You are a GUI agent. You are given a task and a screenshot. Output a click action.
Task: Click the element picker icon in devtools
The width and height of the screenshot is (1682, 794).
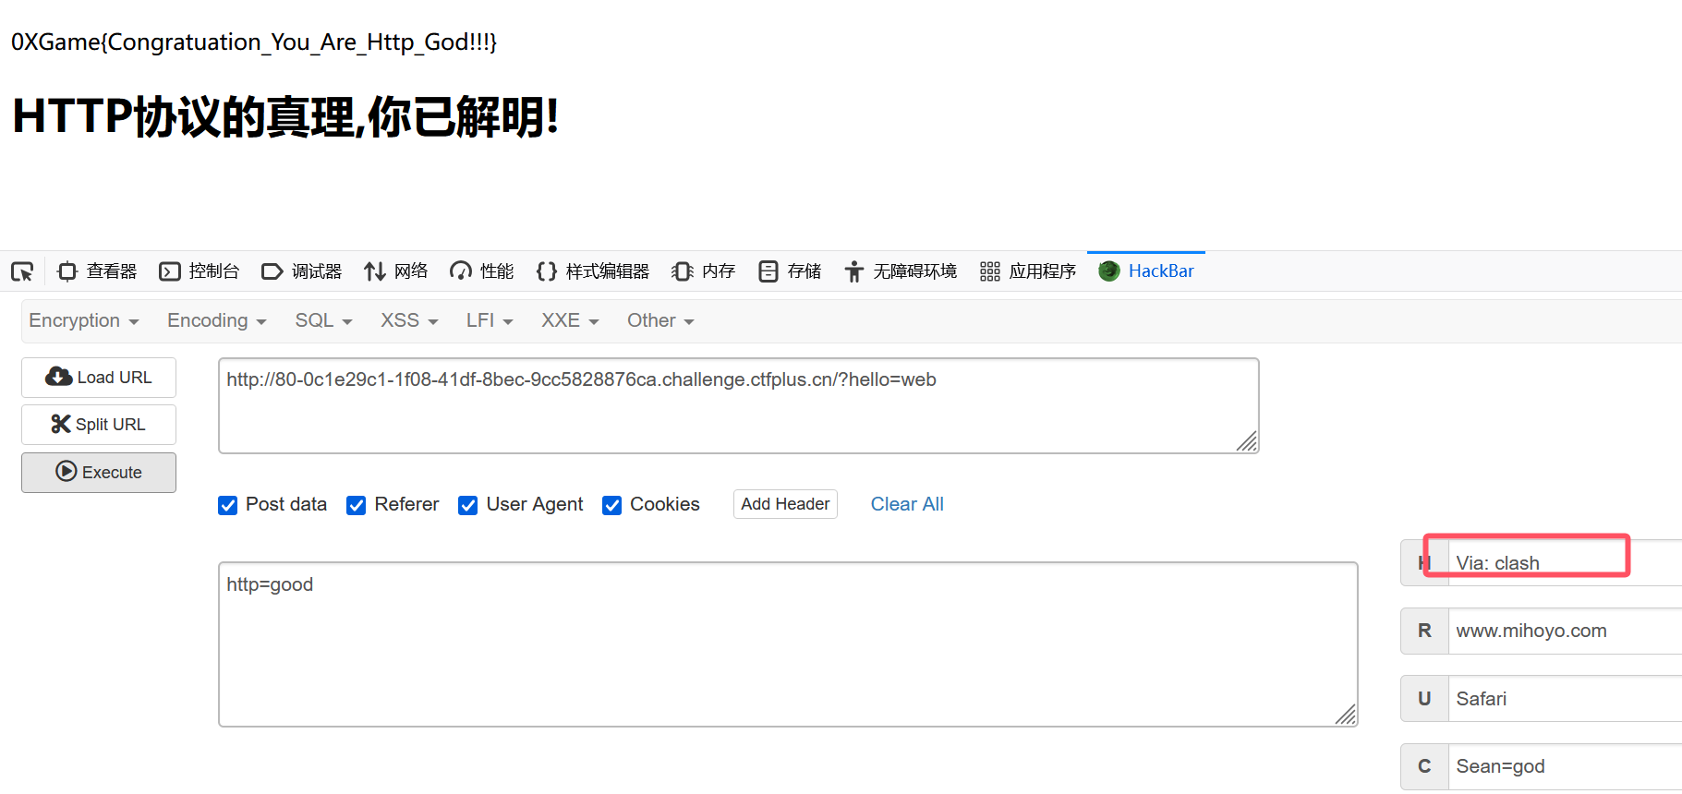(22, 271)
